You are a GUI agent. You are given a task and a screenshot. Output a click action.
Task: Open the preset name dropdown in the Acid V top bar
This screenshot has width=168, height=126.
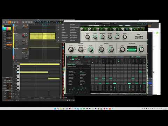pyautogui.click(x=106, y=24)
